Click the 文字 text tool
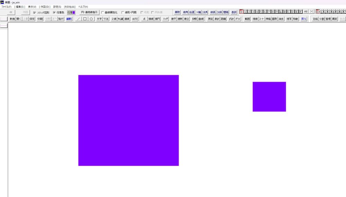Viewport: 346px width, 197px height. pyautogui.click(x=99, y=19)
